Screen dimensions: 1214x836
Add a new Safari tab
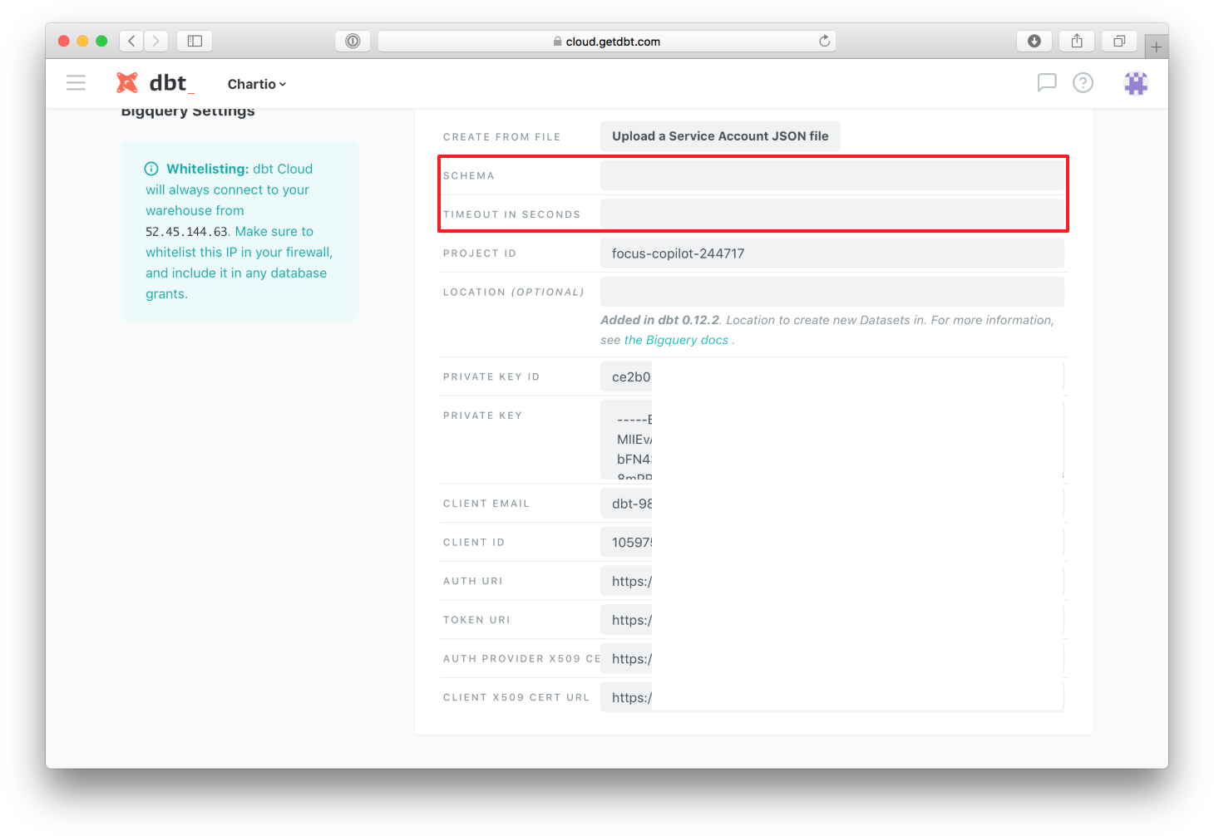(1156, 47)
